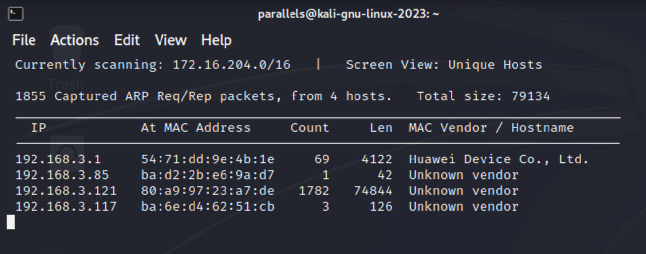Click the terminal icon in the title bar
Screen dimensions: 646x254
[16, 14]
